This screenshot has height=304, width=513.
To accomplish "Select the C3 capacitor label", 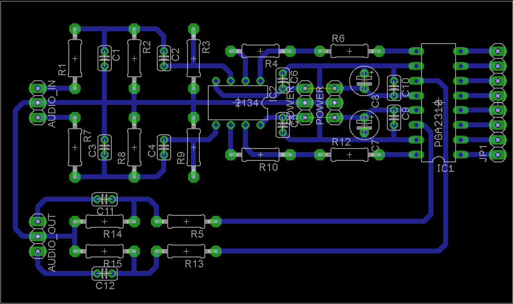I will [x=93, y=151].
